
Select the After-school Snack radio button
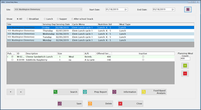pos(72,19)
